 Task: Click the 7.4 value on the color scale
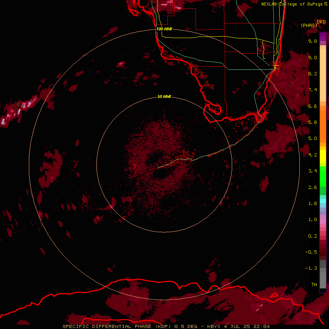pos(313,90)
